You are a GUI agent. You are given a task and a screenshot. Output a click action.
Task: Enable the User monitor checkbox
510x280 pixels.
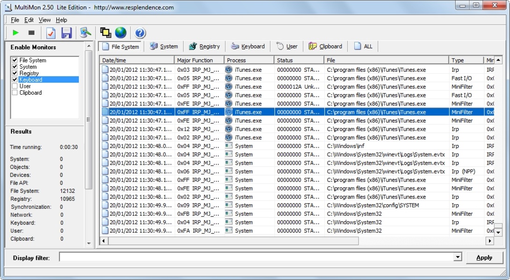(15, 86)
